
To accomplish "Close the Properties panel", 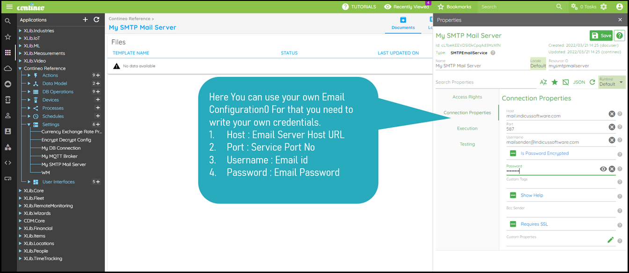I will click(x=620, y=20).
